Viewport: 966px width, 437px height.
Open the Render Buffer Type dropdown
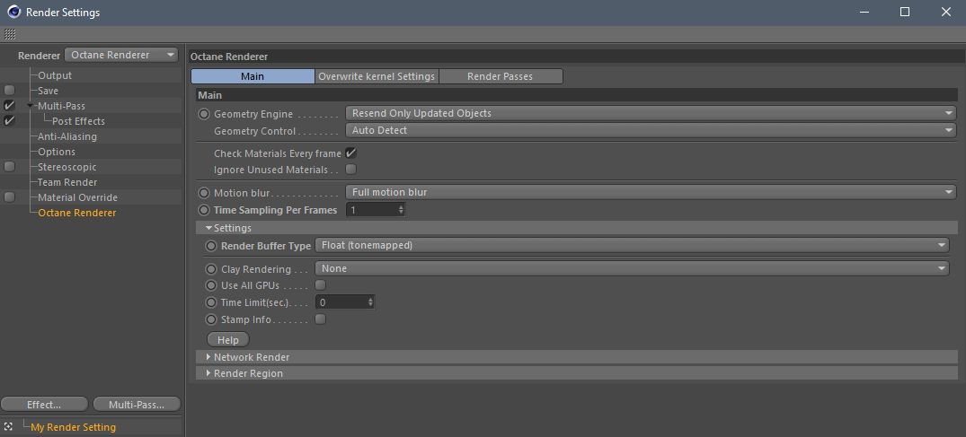coord(632,245)
